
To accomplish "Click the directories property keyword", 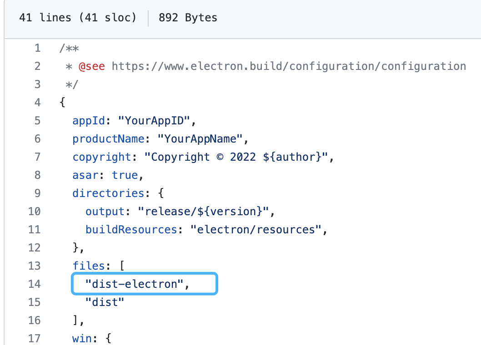I will tap(108, 193).
